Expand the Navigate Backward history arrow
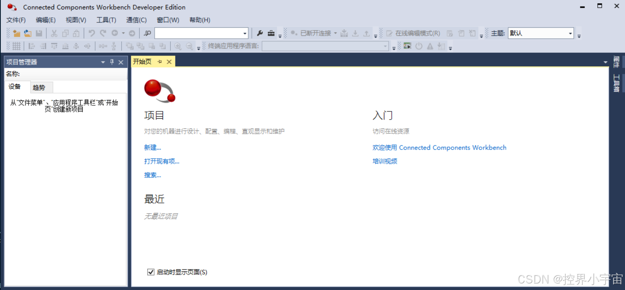625x290 pixels. click(123, 33)
